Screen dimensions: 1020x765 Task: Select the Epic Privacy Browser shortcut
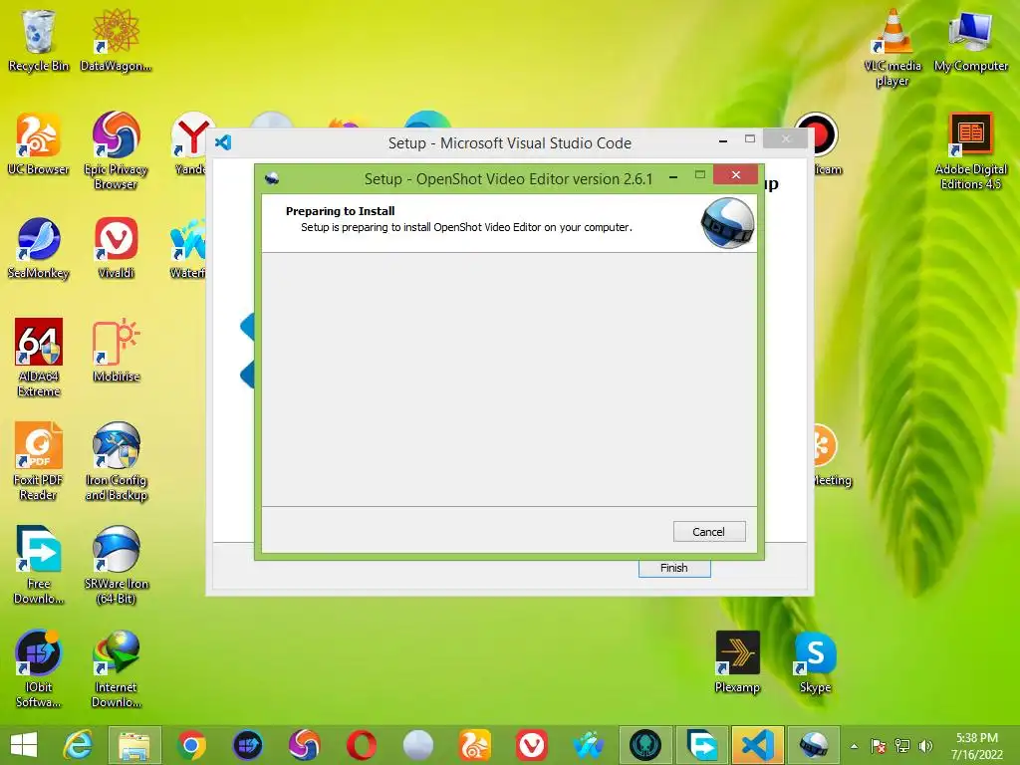click(116, 151)
